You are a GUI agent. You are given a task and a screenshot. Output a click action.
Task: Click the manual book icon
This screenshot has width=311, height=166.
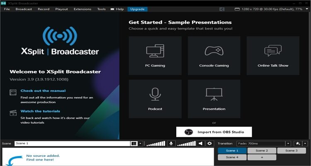pos(13,92)
